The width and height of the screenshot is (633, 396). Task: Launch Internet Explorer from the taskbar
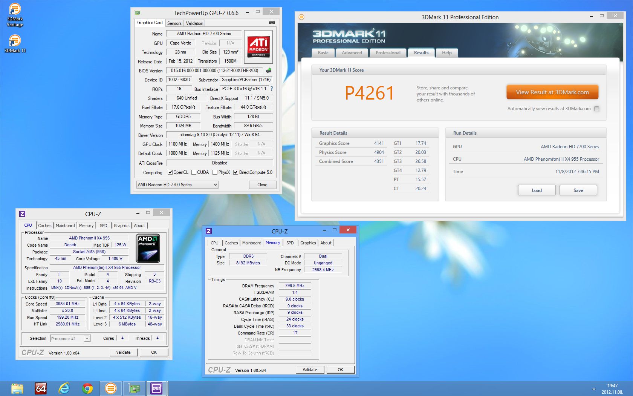click(x=64, y=388)
